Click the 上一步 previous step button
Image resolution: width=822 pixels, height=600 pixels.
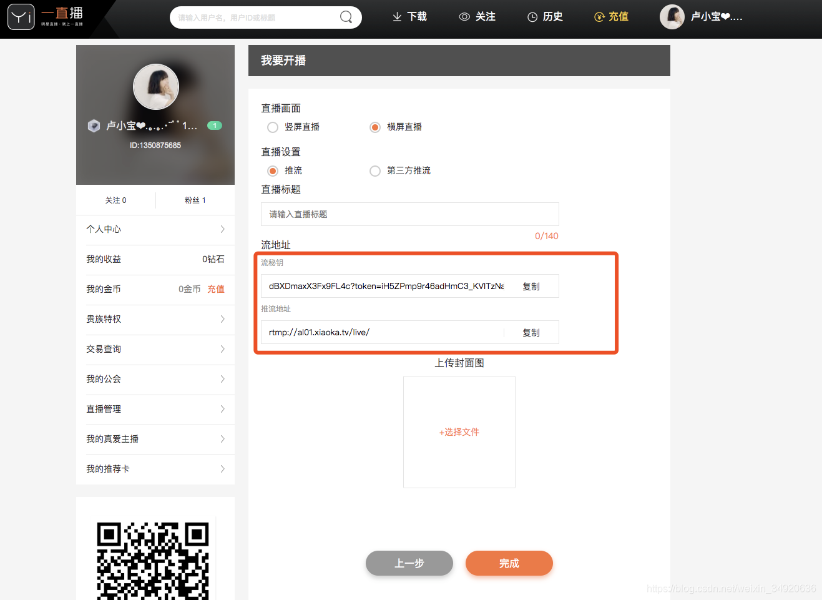pyautogui.click(x=409, y=563)
